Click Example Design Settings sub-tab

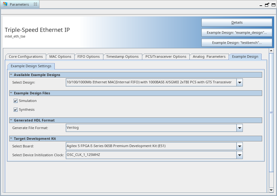click(31, 66)
